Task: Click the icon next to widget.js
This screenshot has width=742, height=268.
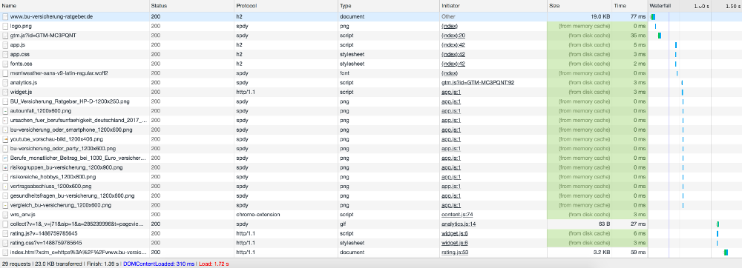Action: (5, 92)
